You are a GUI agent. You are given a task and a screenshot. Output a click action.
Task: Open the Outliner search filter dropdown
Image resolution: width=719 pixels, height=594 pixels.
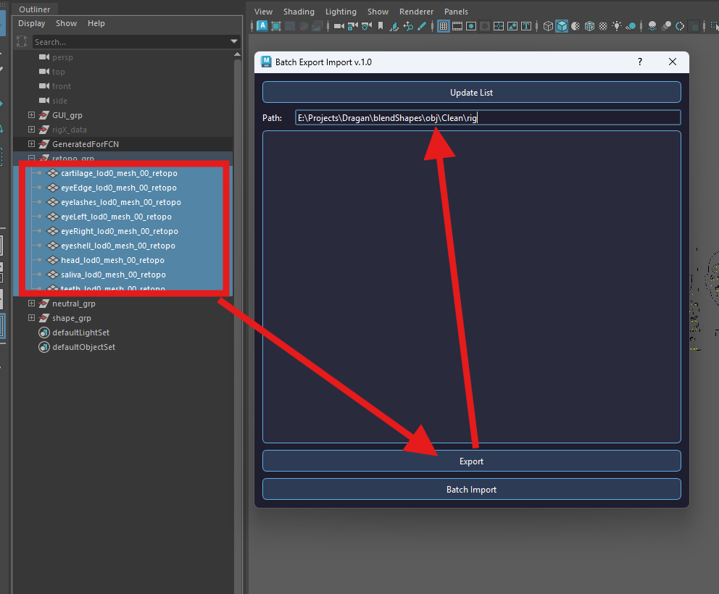[233, 42]
